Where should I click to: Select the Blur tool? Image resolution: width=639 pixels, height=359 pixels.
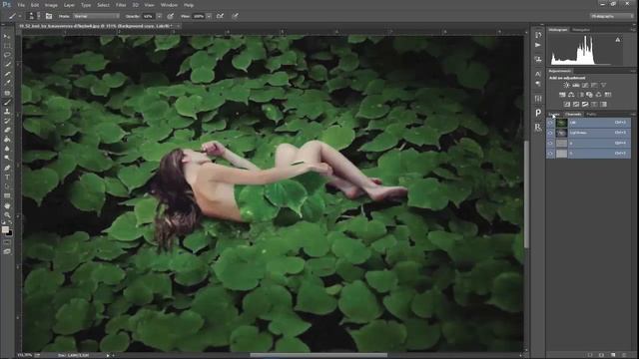pyautogui.click(x=7, y=149)
